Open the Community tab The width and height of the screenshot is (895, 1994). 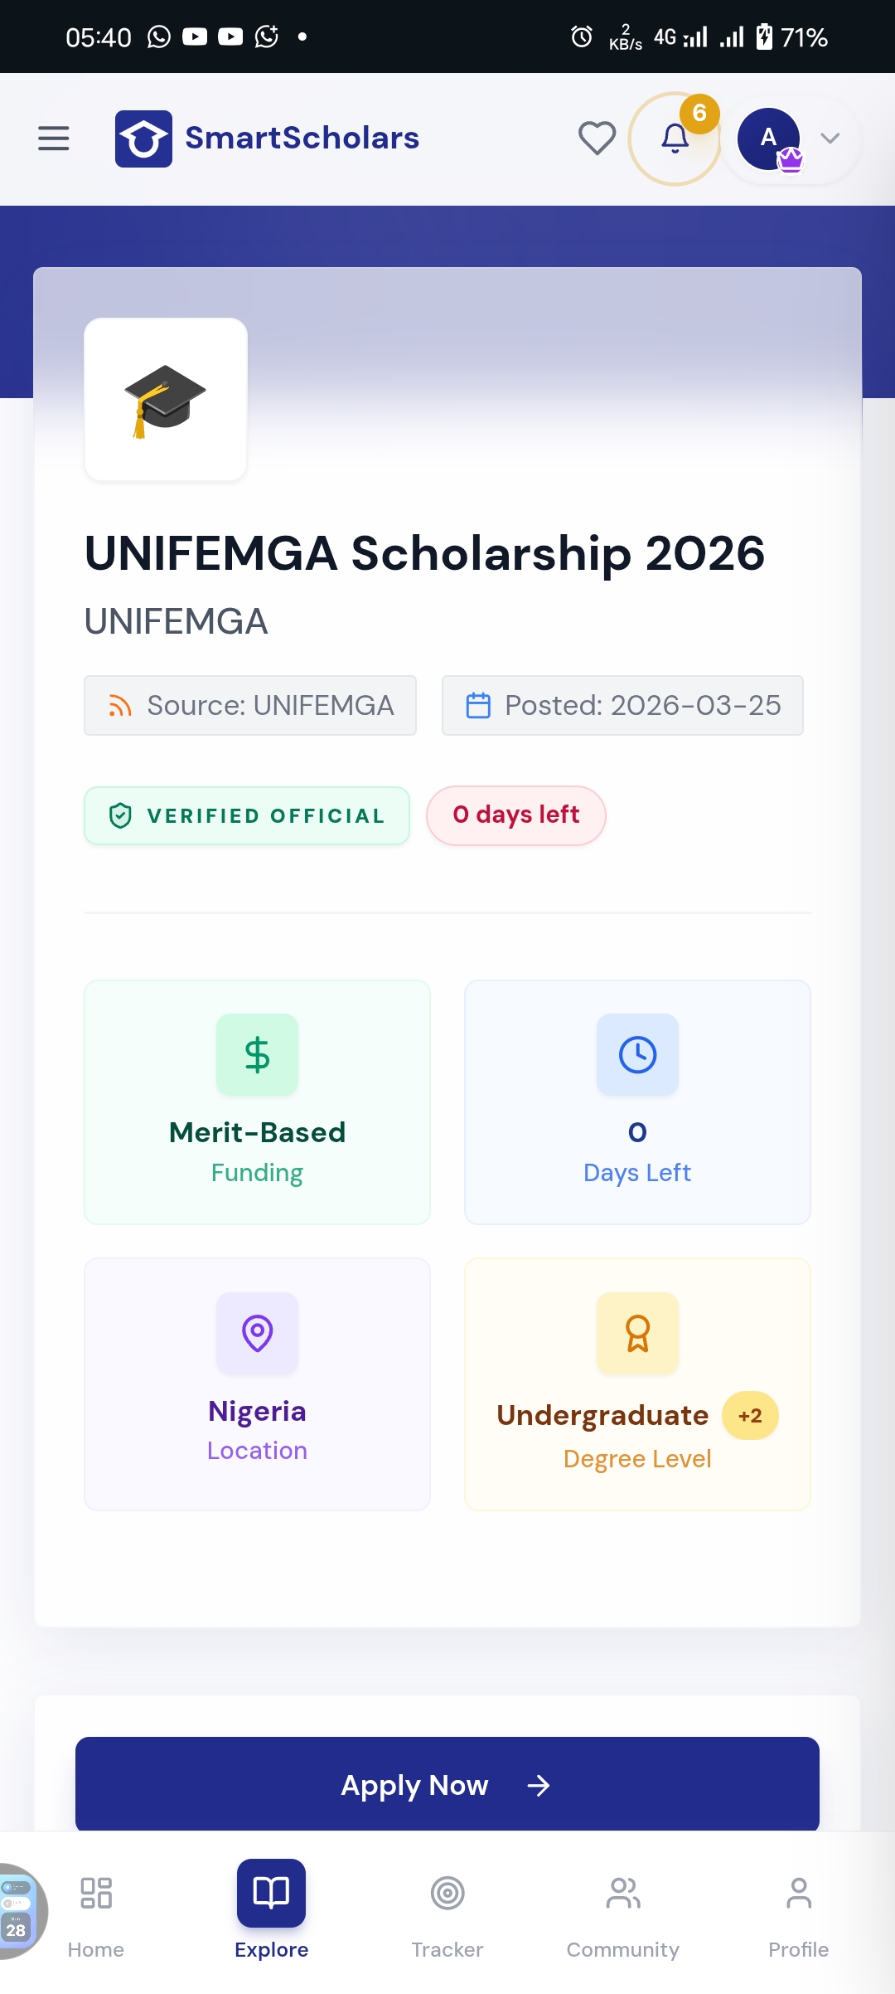point(623,1909)
